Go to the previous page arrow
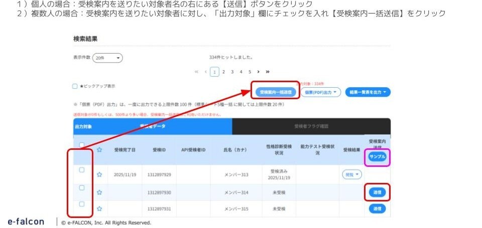482x228 pixels. [x=205, y=72]
